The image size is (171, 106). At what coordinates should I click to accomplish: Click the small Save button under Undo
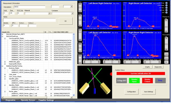point(166,58)
